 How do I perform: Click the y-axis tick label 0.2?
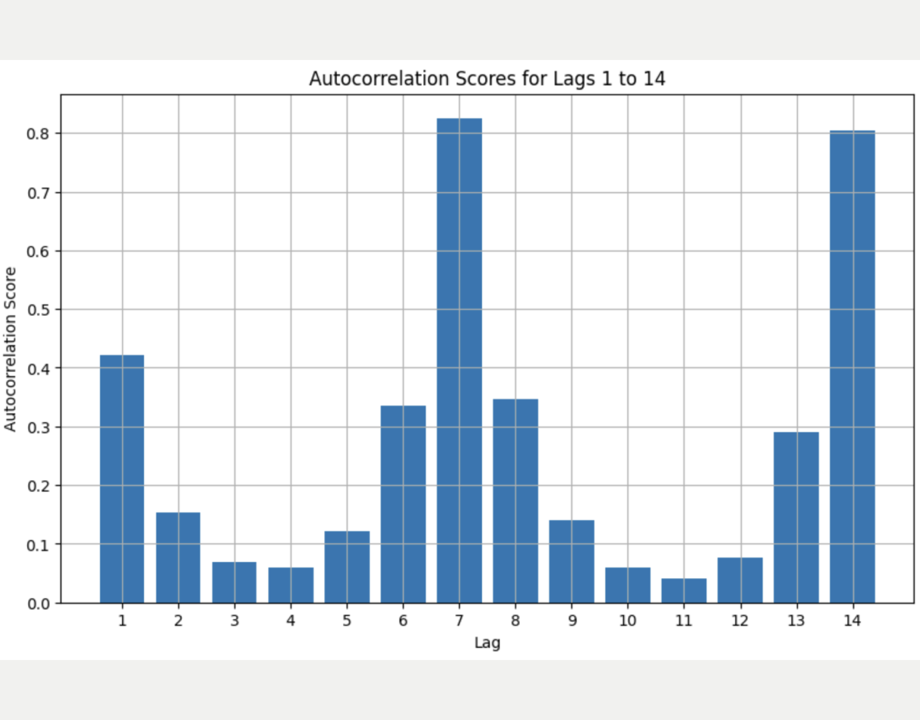coord(38,486)
